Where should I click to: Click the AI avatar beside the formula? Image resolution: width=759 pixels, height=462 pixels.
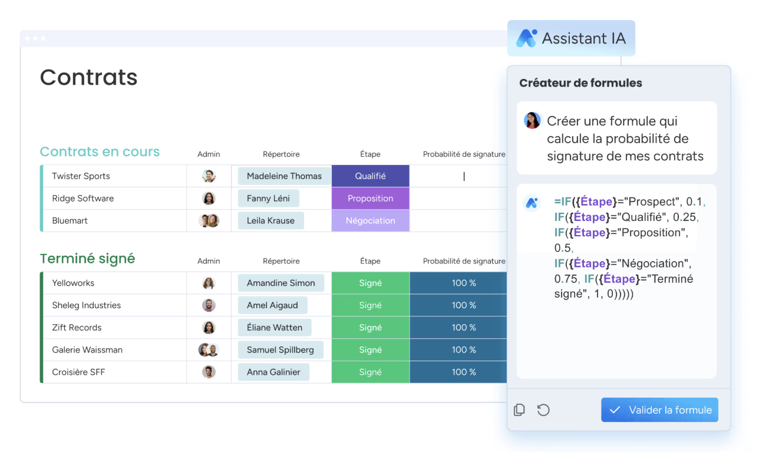532,203
